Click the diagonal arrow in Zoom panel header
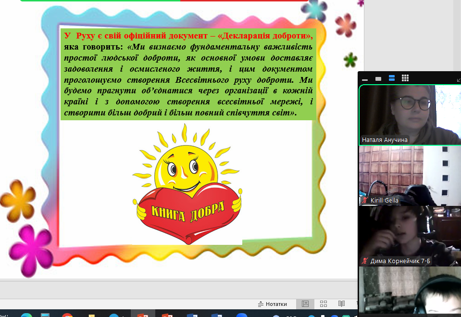The height and width of the screenshot is (317, 461). click(458, 80)
